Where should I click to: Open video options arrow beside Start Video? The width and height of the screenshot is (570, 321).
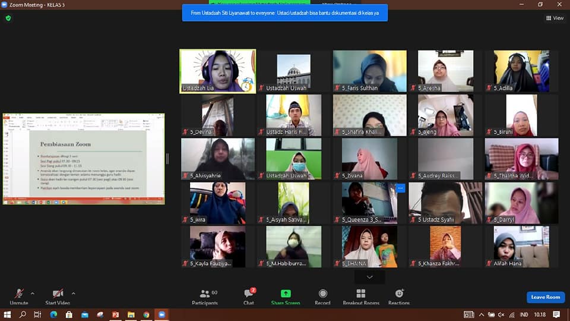point(73,293)
